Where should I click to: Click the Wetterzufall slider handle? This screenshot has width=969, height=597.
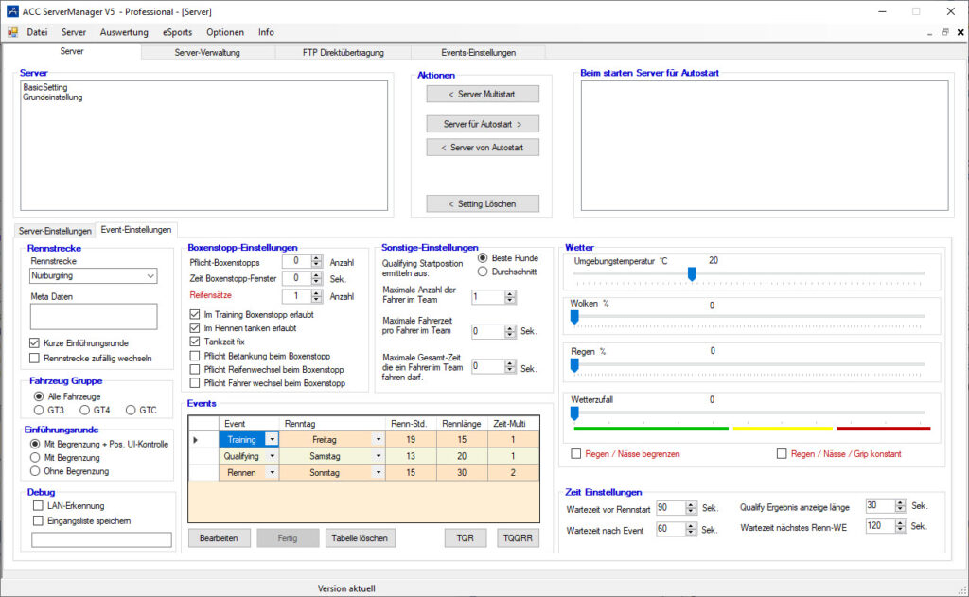tap(574, 413)
